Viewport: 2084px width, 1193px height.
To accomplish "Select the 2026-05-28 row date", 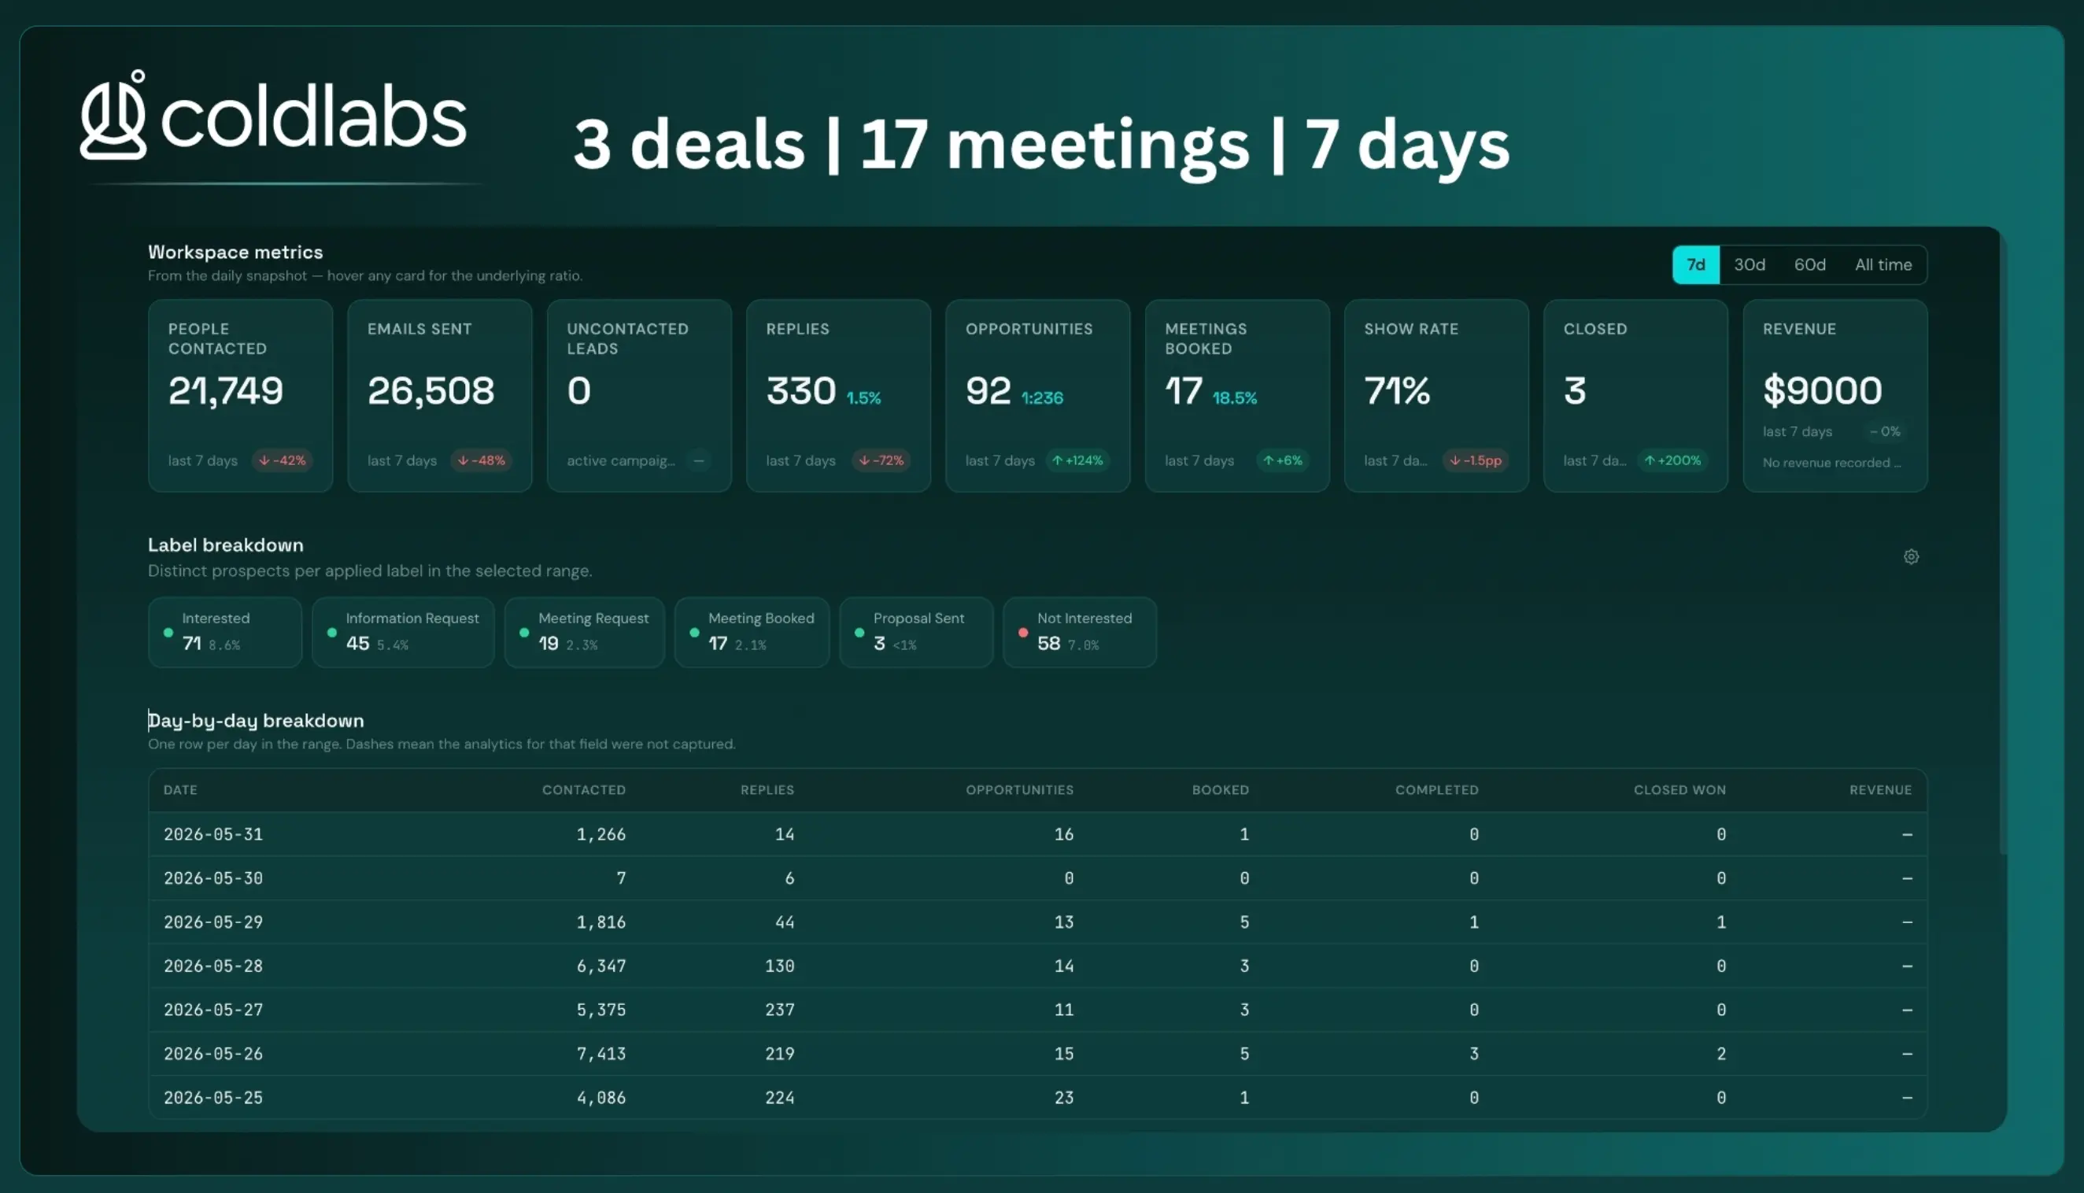I will point(213,966).
